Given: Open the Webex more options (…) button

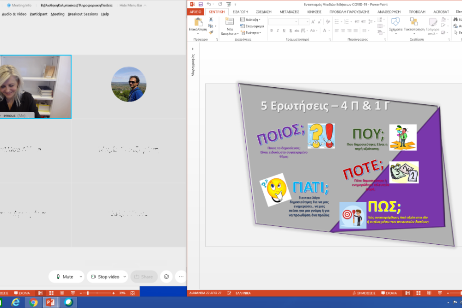Looking at the screenshot, I should pyautogui.click(x=181, y=277).
